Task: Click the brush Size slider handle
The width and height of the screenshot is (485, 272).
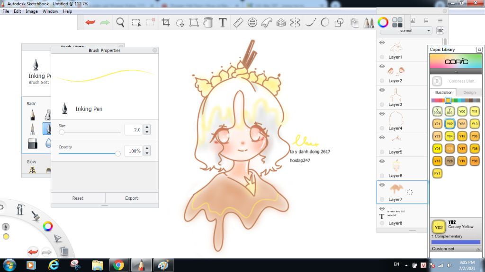Action: point(62,132)
